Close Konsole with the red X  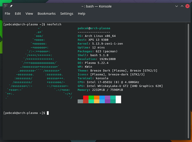pyautogui.click(x=187, y=6)
